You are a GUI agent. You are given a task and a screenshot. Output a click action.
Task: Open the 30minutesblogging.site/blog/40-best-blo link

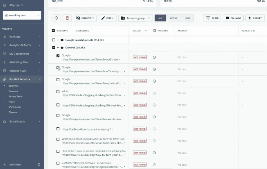coord(92,105)
